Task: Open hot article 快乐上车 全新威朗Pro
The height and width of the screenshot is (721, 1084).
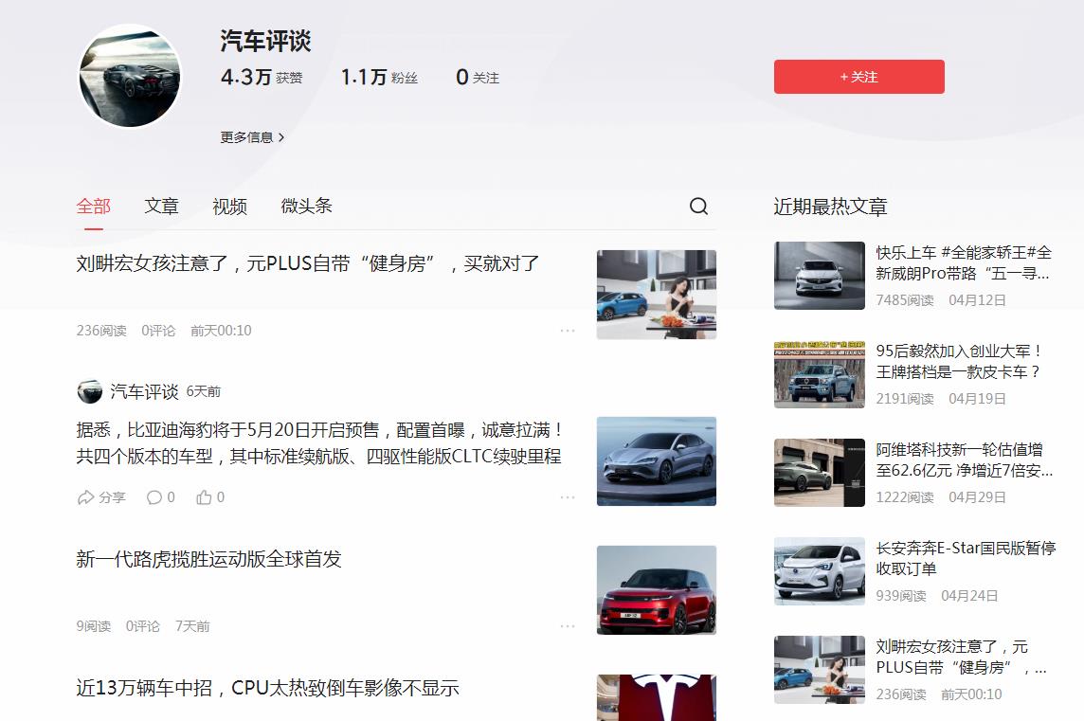Action: pos(964,262)
